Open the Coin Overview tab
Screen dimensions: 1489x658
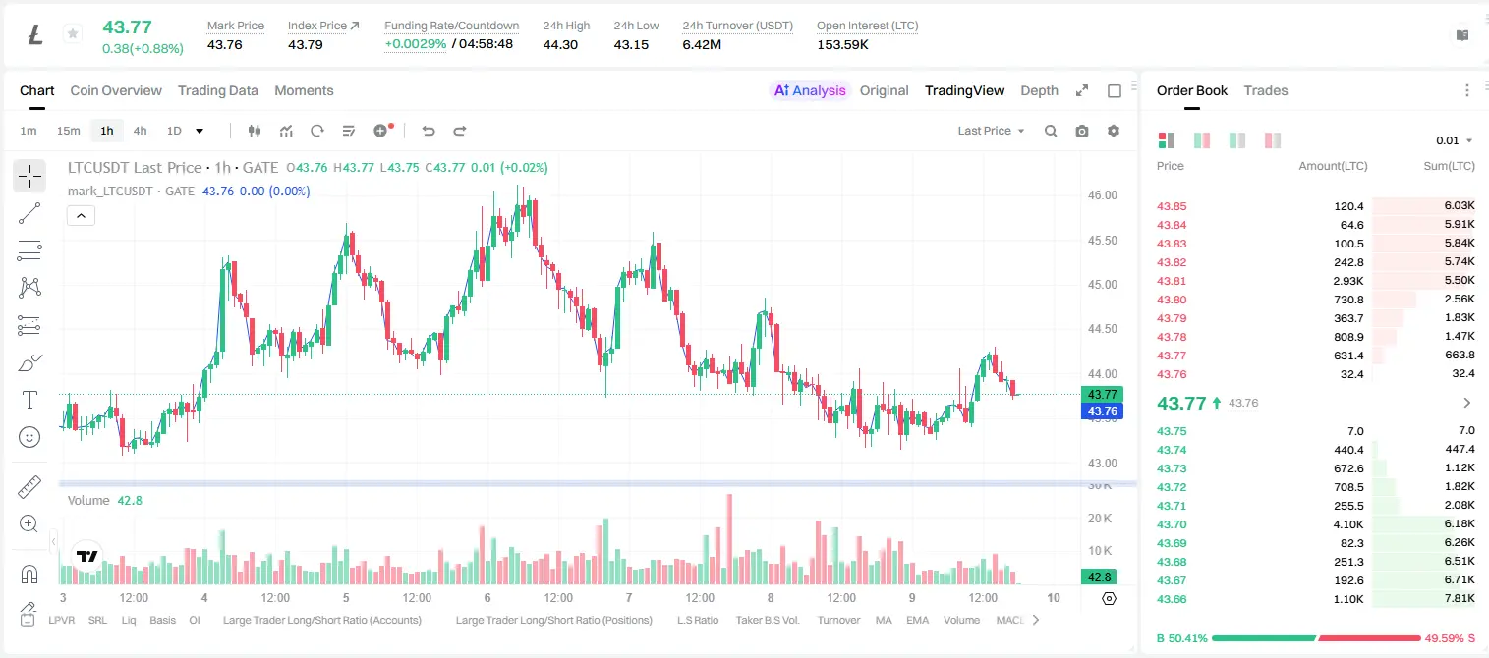[116, 90]
